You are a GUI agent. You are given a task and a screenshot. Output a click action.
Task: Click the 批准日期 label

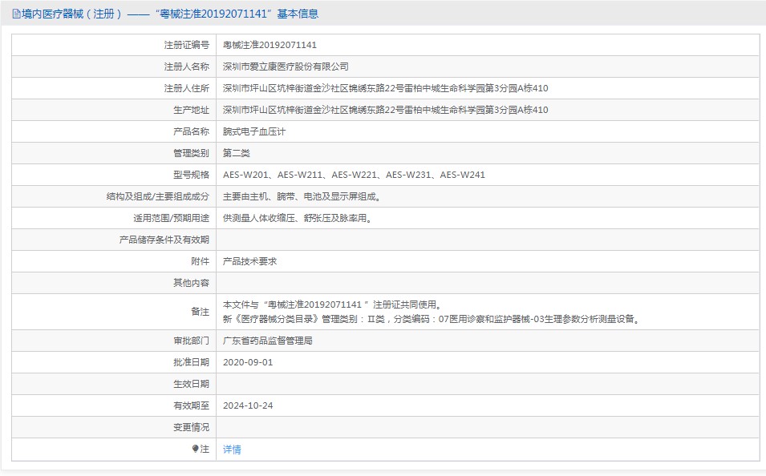coord(191,362)
